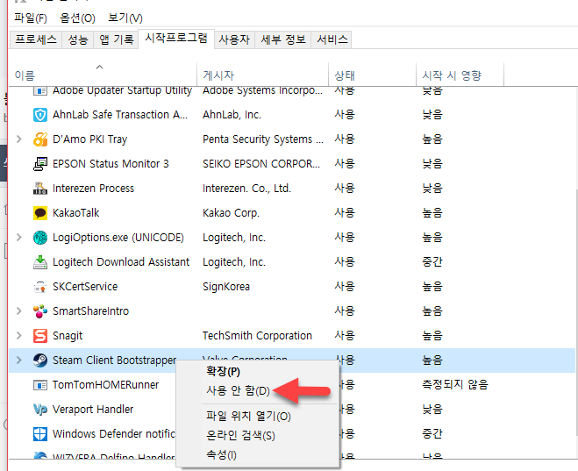Click the D'Amo PKI Tray icon
578x471 pixels.
[x=40, y=139]
